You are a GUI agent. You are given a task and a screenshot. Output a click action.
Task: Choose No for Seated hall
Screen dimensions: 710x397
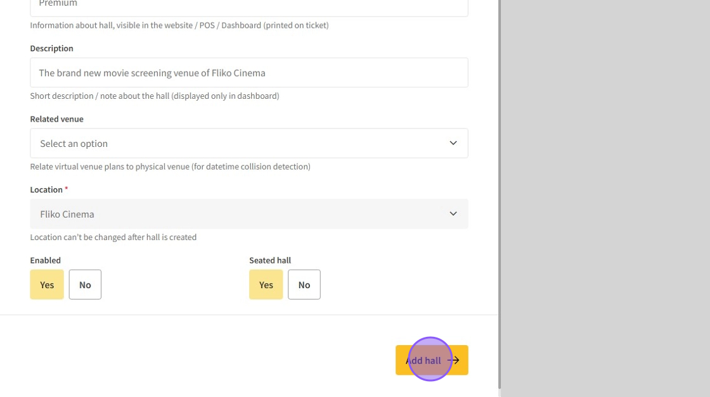[x=304, y=285]
